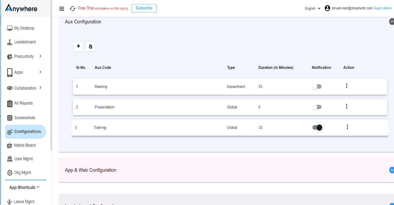394x205 pixels.
Task: Click the Duration (In Minutes) column header
Action: point(276,68)
